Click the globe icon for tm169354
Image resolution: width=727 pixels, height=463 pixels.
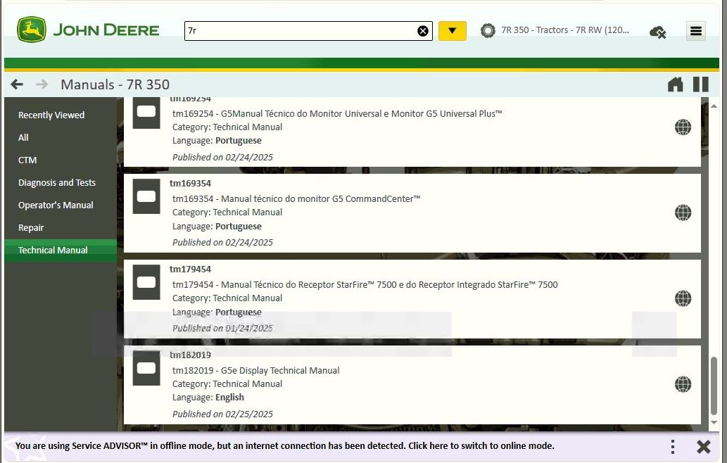click(x=683, y=213)
